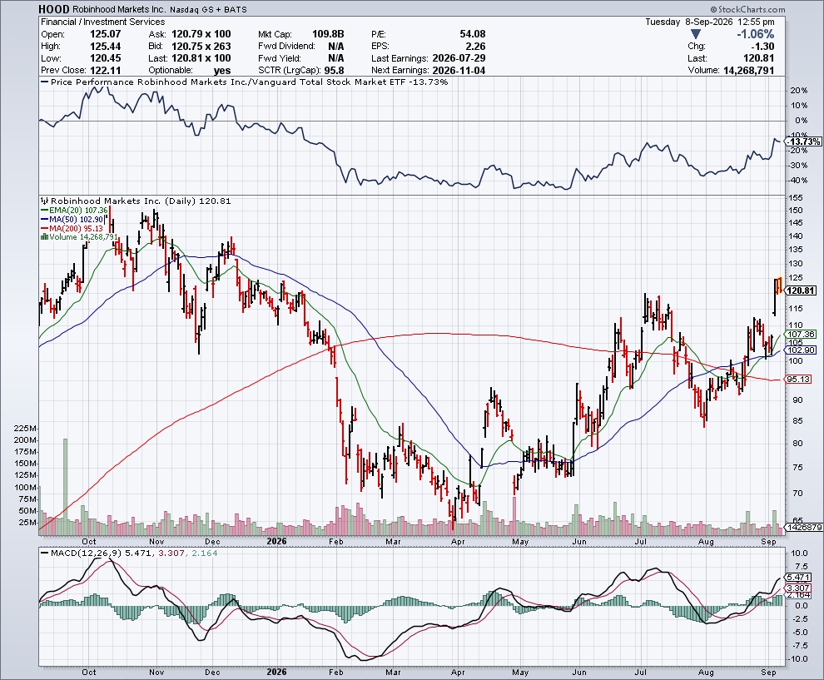Click the candlestick icon beside Robinhood Daily label
This screenshot has height=680, width=824.
click(x=45, y=201)
